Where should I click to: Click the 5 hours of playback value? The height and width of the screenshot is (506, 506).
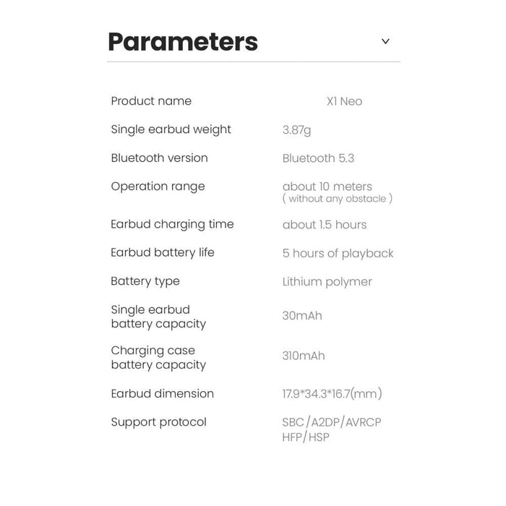tap(338, 253)
